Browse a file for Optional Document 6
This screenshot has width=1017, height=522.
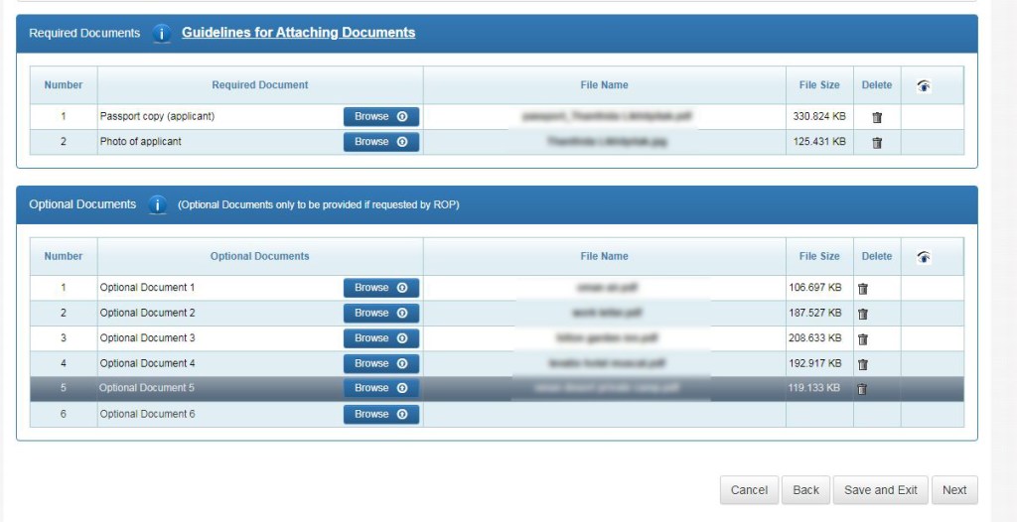[x=381, y=414]
